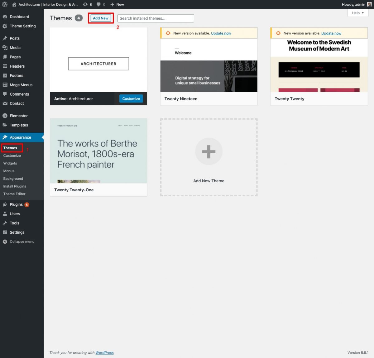The width and height of the screenshot is (374, 358).
Task: Customize the active Architecturer theme
Action: pyautogui.click(x=131, y=98)
